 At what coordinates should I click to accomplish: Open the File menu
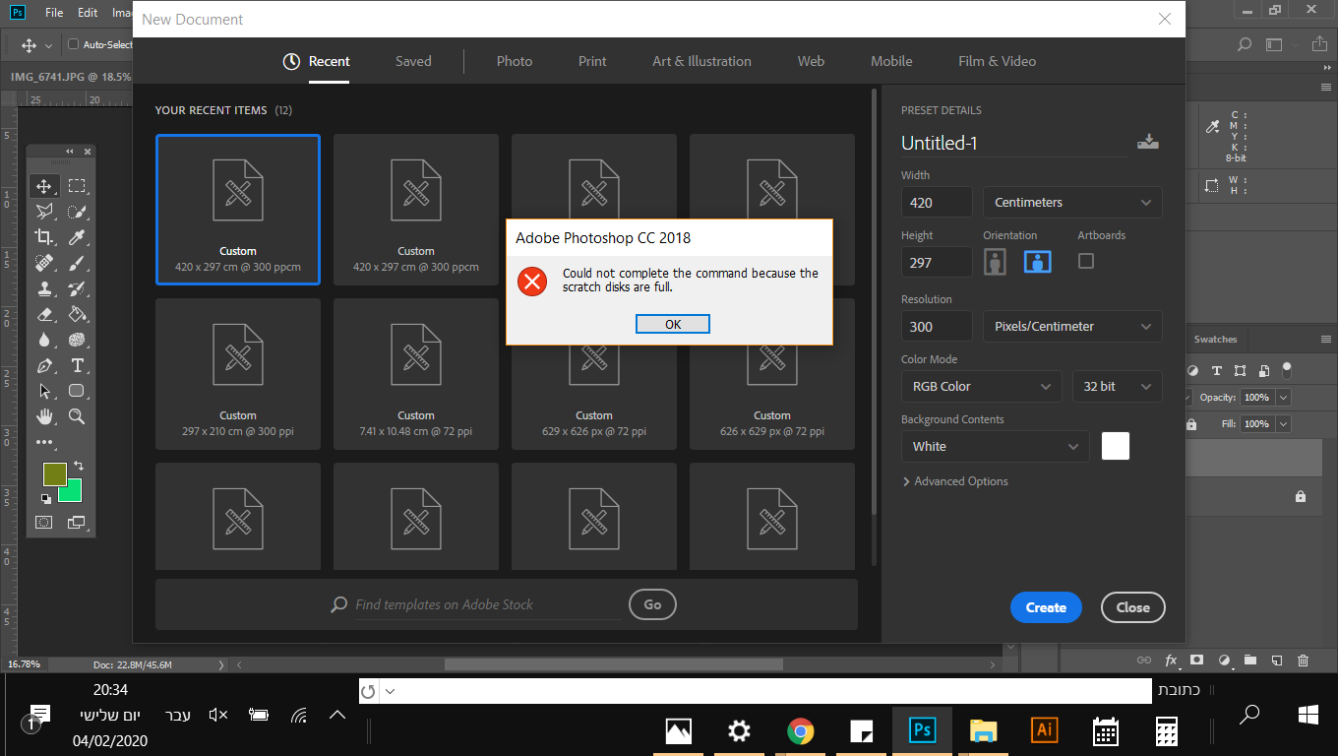tap(54, 13)
